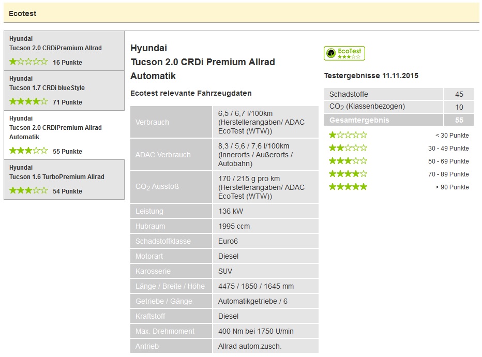
Task: Click the Gesamtergebnis score value 55
Action: (x=459, y=120)
